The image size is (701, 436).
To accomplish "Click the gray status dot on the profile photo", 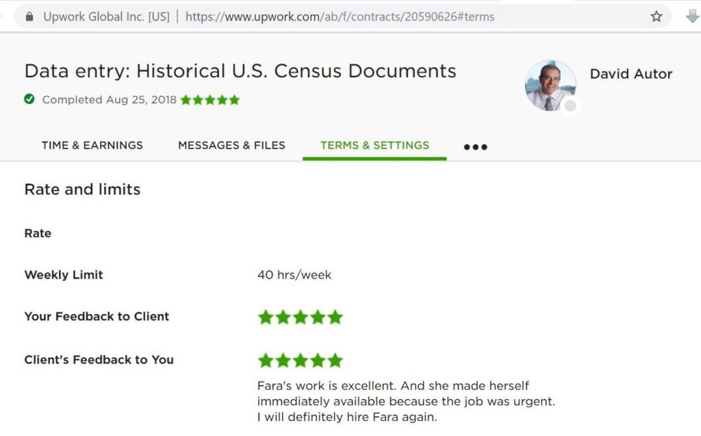I will tap(571, 104).
